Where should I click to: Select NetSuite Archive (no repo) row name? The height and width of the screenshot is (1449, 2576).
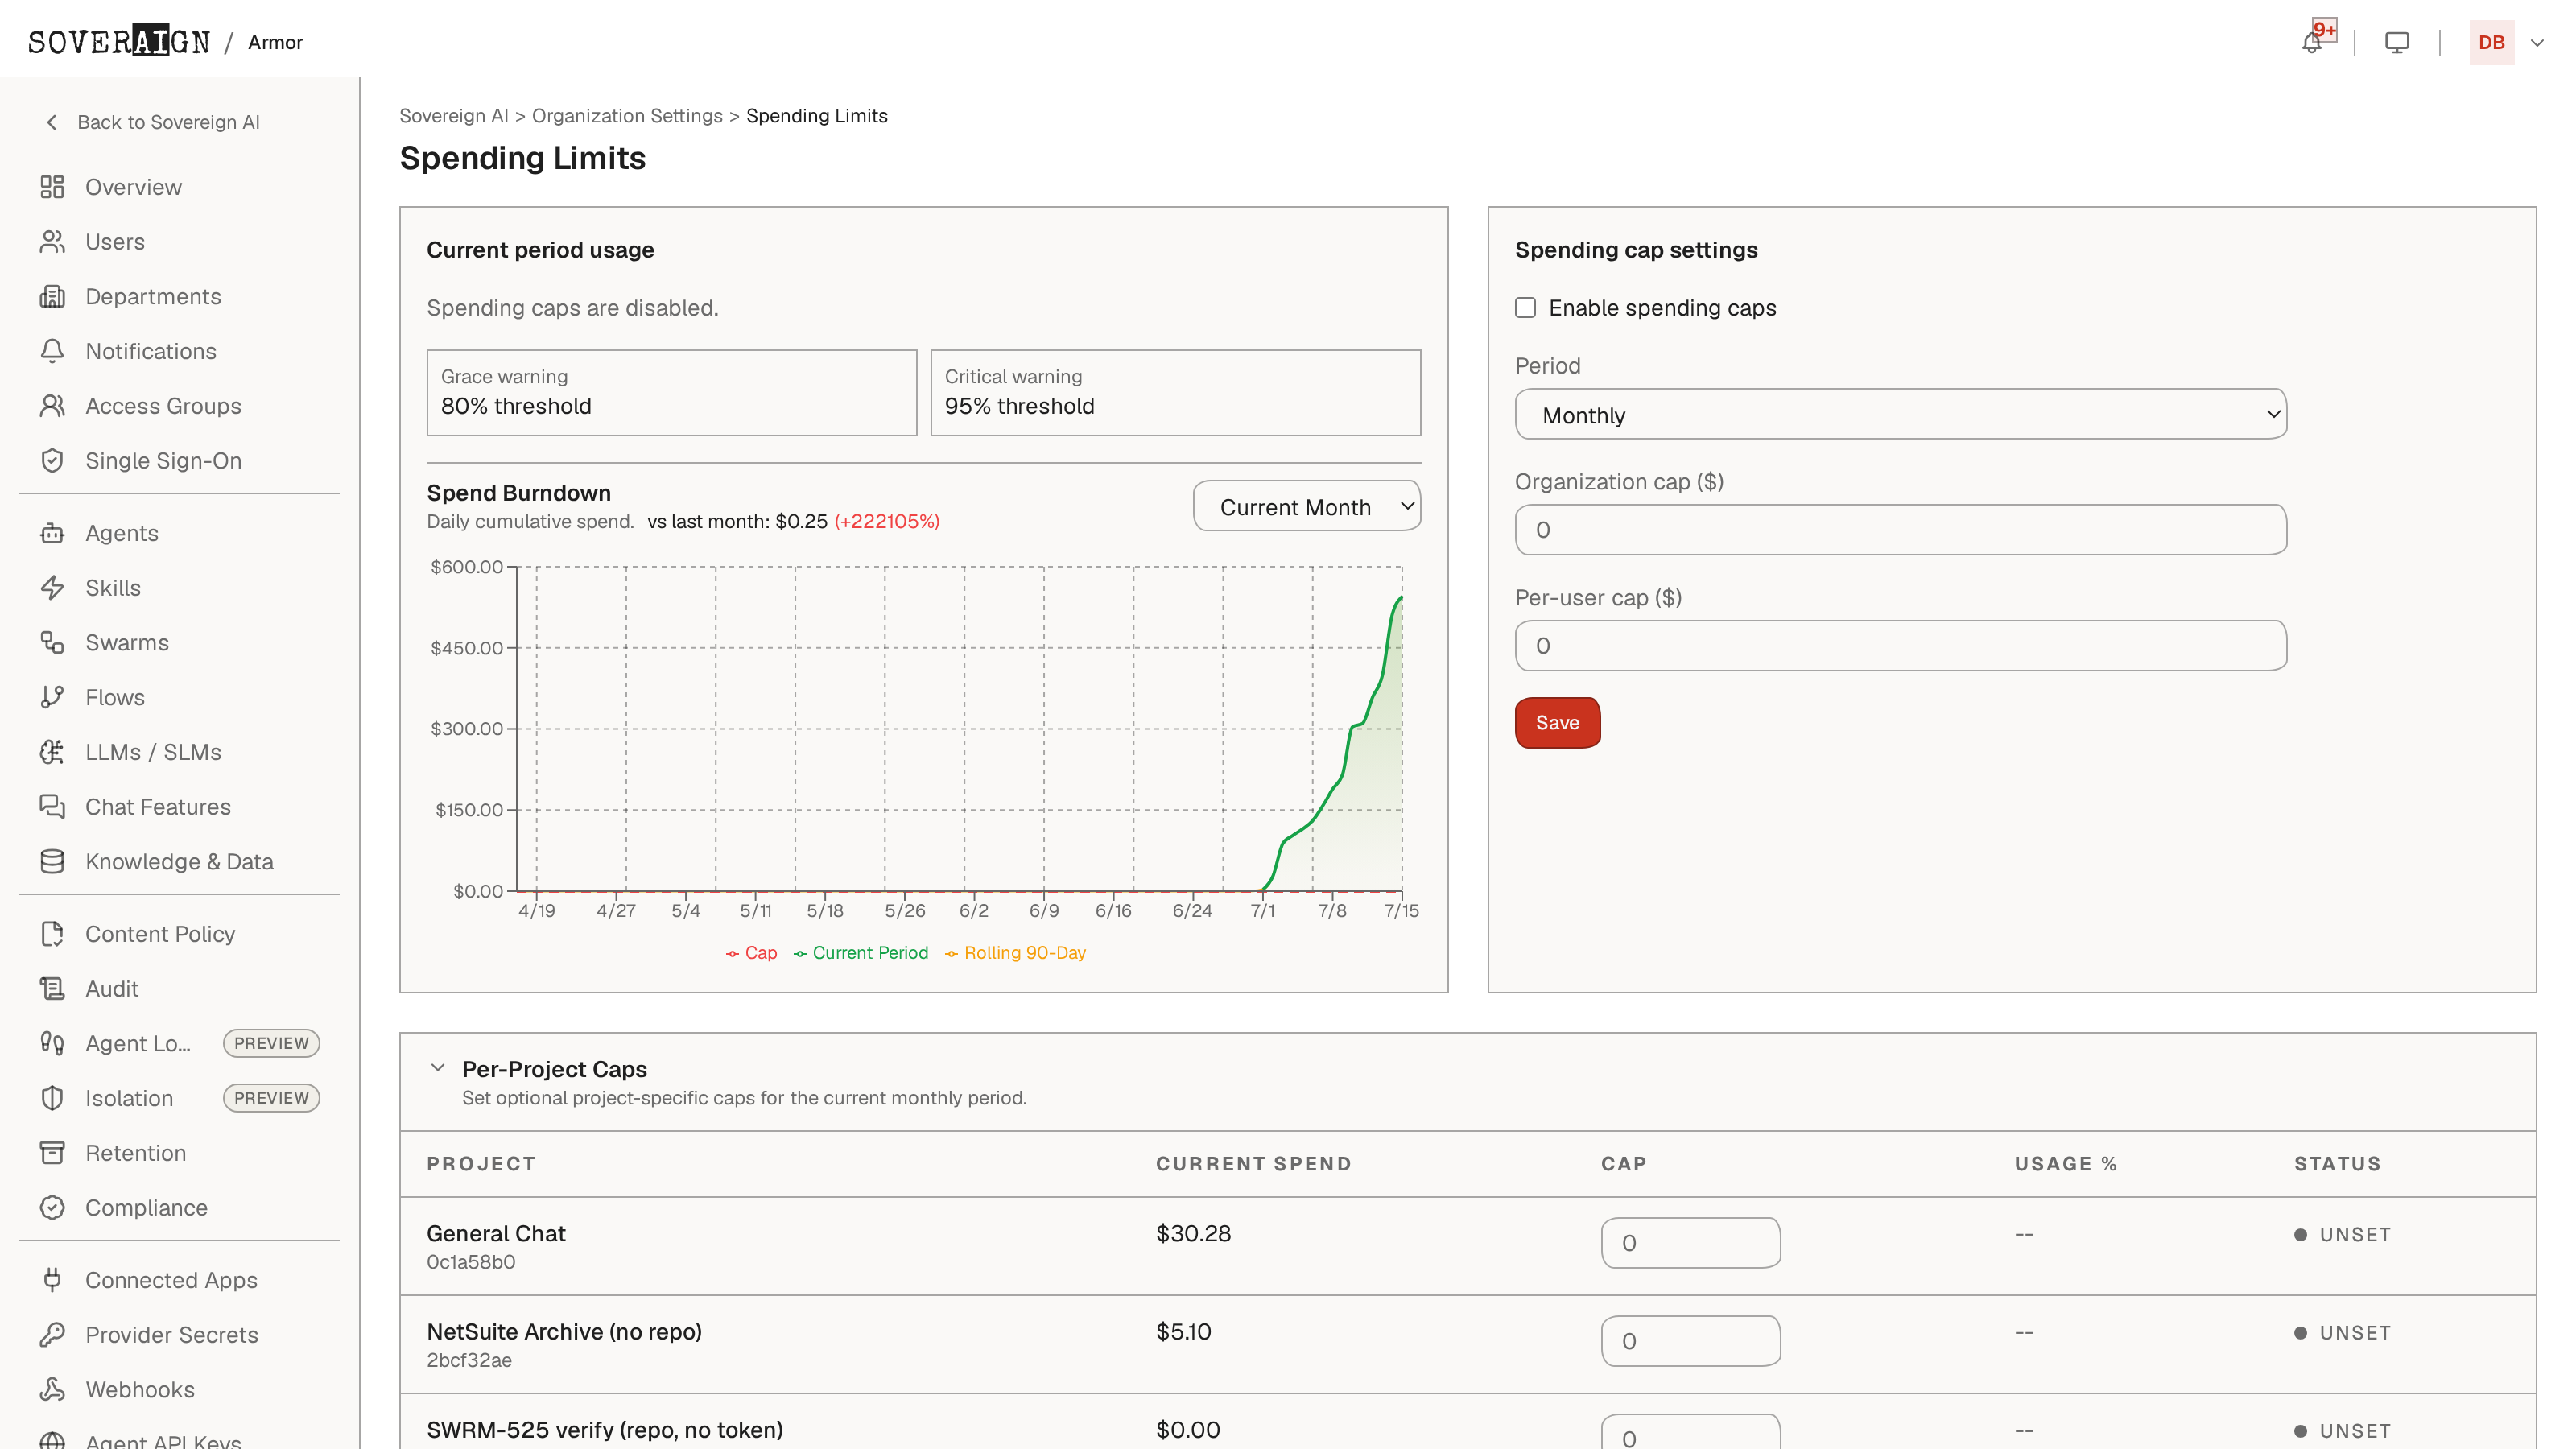[564, 1332]
